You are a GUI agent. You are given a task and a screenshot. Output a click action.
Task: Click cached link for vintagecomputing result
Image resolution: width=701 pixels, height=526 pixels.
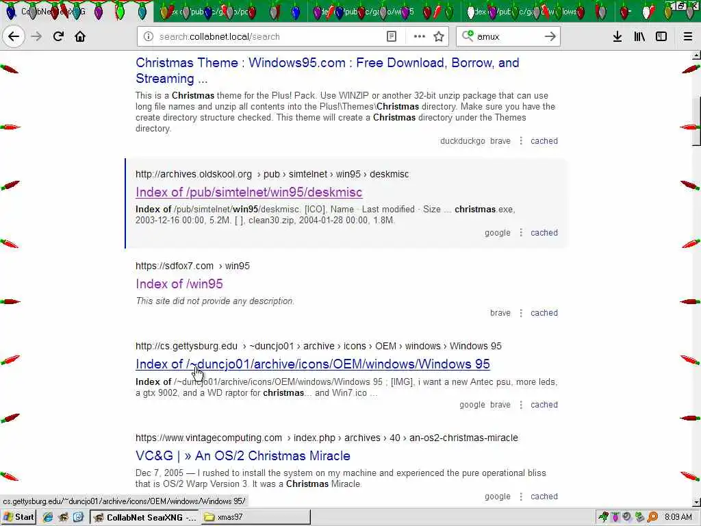click(544, 496)
